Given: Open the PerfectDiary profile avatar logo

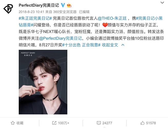Looking at the screenshot, I should tap(8, 9).
